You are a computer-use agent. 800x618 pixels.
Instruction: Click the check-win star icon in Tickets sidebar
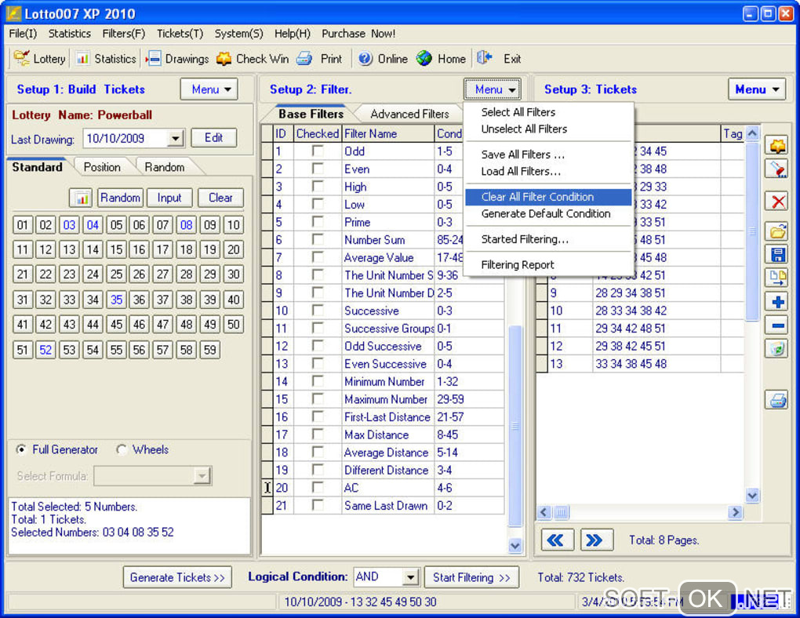click(777, 147)
